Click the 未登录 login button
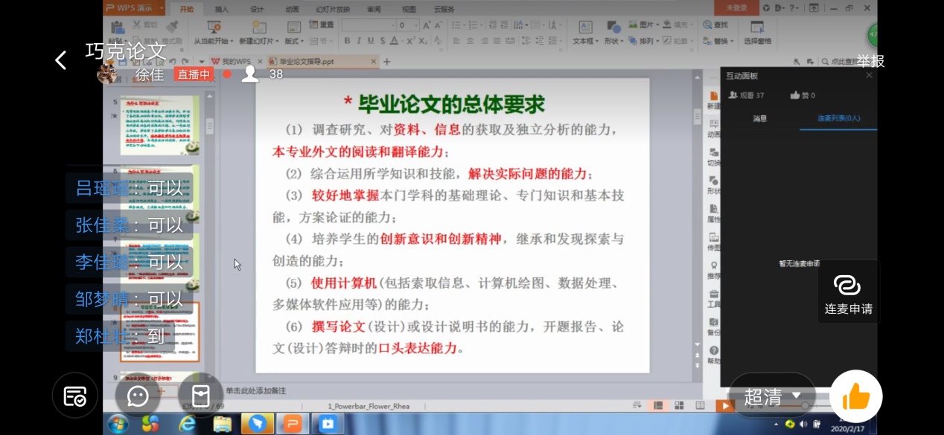The image size is (944, 435). 736,8
